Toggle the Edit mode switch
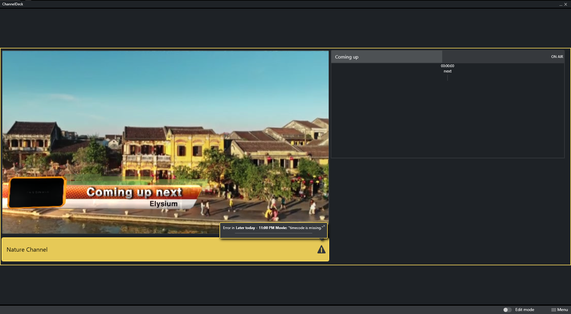The height and width of the screenshot is (314, 571). (x=507, y=310)
